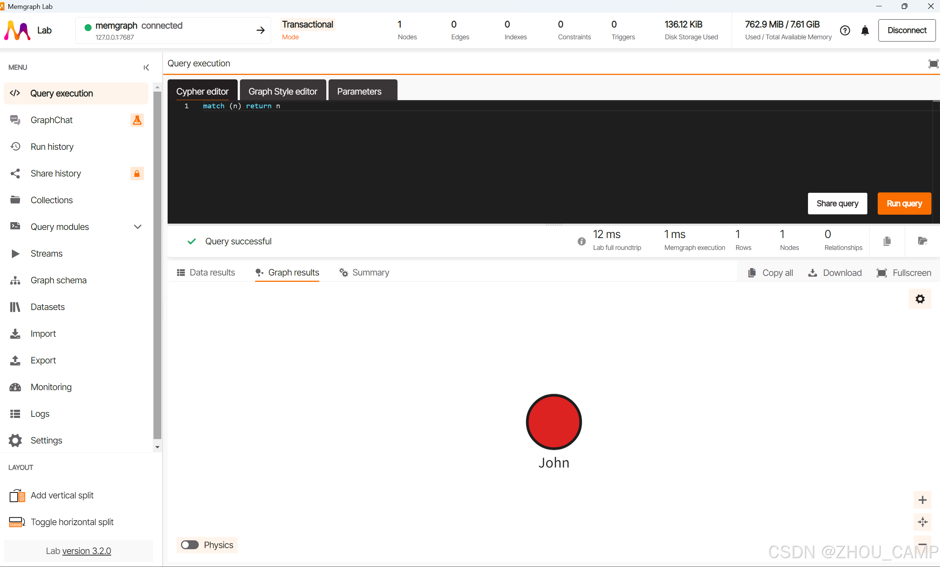Switch to the Graph Style editor tab

283,91
